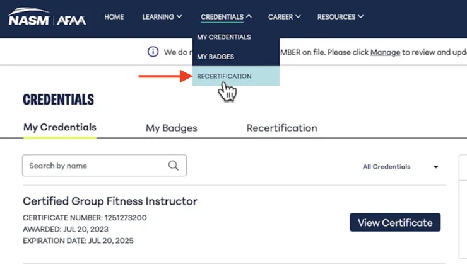
Task: Expand the CAREER dropdown menu
Action: pos(284,17)
